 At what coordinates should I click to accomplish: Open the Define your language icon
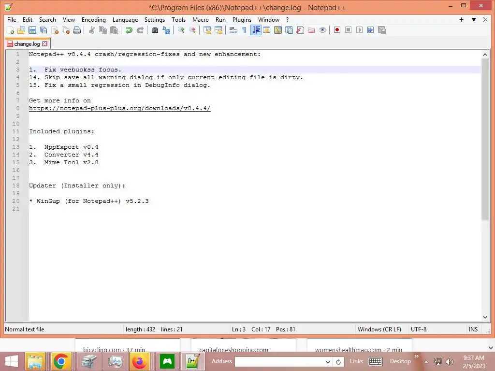(x=267, y=30)
